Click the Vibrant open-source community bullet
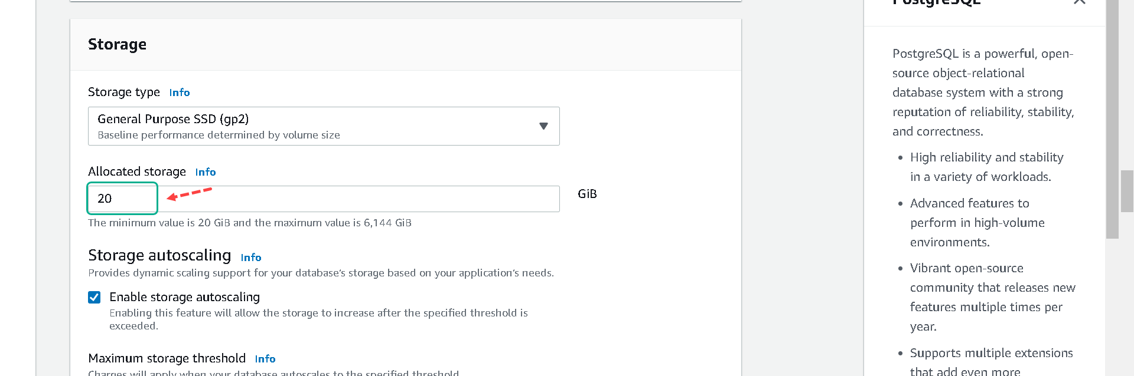This screenshot has width=1134, height=376. click(992, 297)
